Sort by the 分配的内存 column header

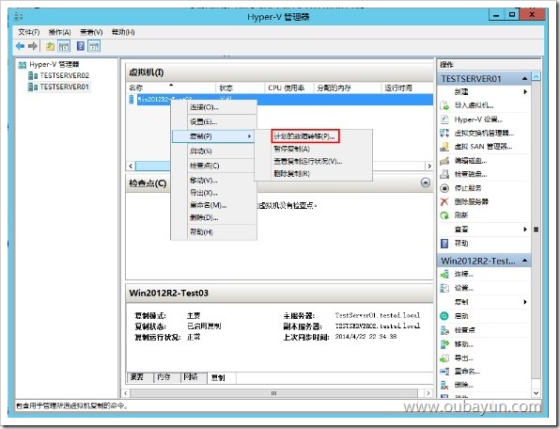point(348,87)
